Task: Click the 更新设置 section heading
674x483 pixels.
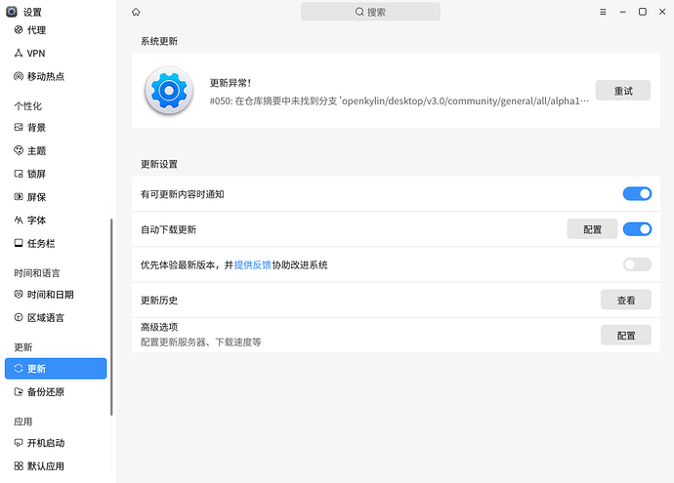Action: pos(159,164)
